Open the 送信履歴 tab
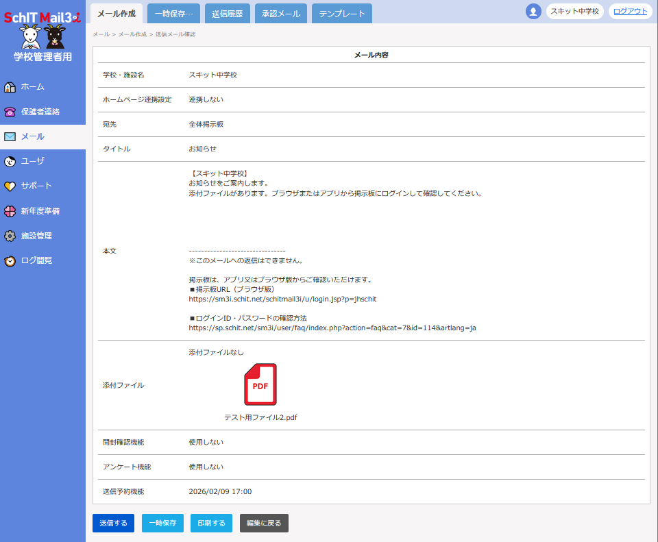This screenshot has width=658, height=542. click(227, 14)
